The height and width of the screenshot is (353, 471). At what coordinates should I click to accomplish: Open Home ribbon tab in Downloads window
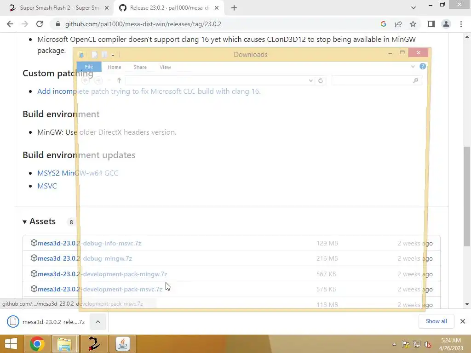click(115, 67)
